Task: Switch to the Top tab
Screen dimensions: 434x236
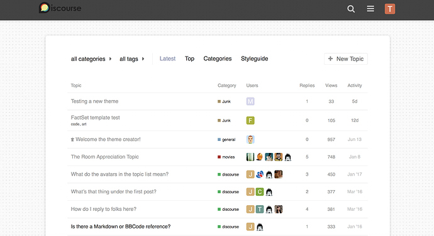Action: point(189,59)
